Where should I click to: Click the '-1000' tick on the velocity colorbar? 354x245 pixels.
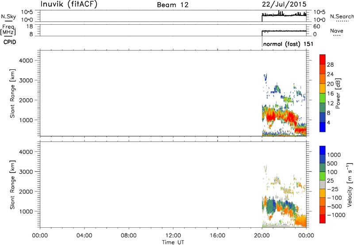click(336, 215)
